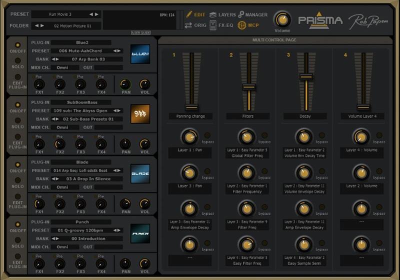
Task: Click the Punch plug-in logo
Action: 140,233
